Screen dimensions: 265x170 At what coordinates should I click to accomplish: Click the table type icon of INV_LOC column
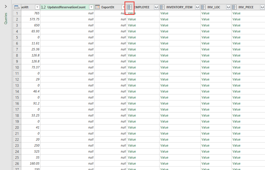[203, 7]
